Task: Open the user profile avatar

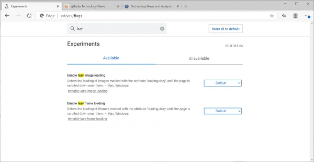Action: click(295, 16)
